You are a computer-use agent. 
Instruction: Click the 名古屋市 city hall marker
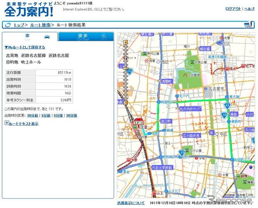pyautogui.click(x=206, y=89)
